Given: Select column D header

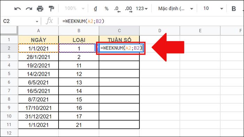Looking at the screenshot, I should pos(160,31).
